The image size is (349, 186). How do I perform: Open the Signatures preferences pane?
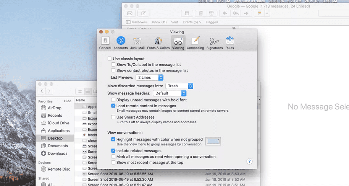[x=214, y=43]
